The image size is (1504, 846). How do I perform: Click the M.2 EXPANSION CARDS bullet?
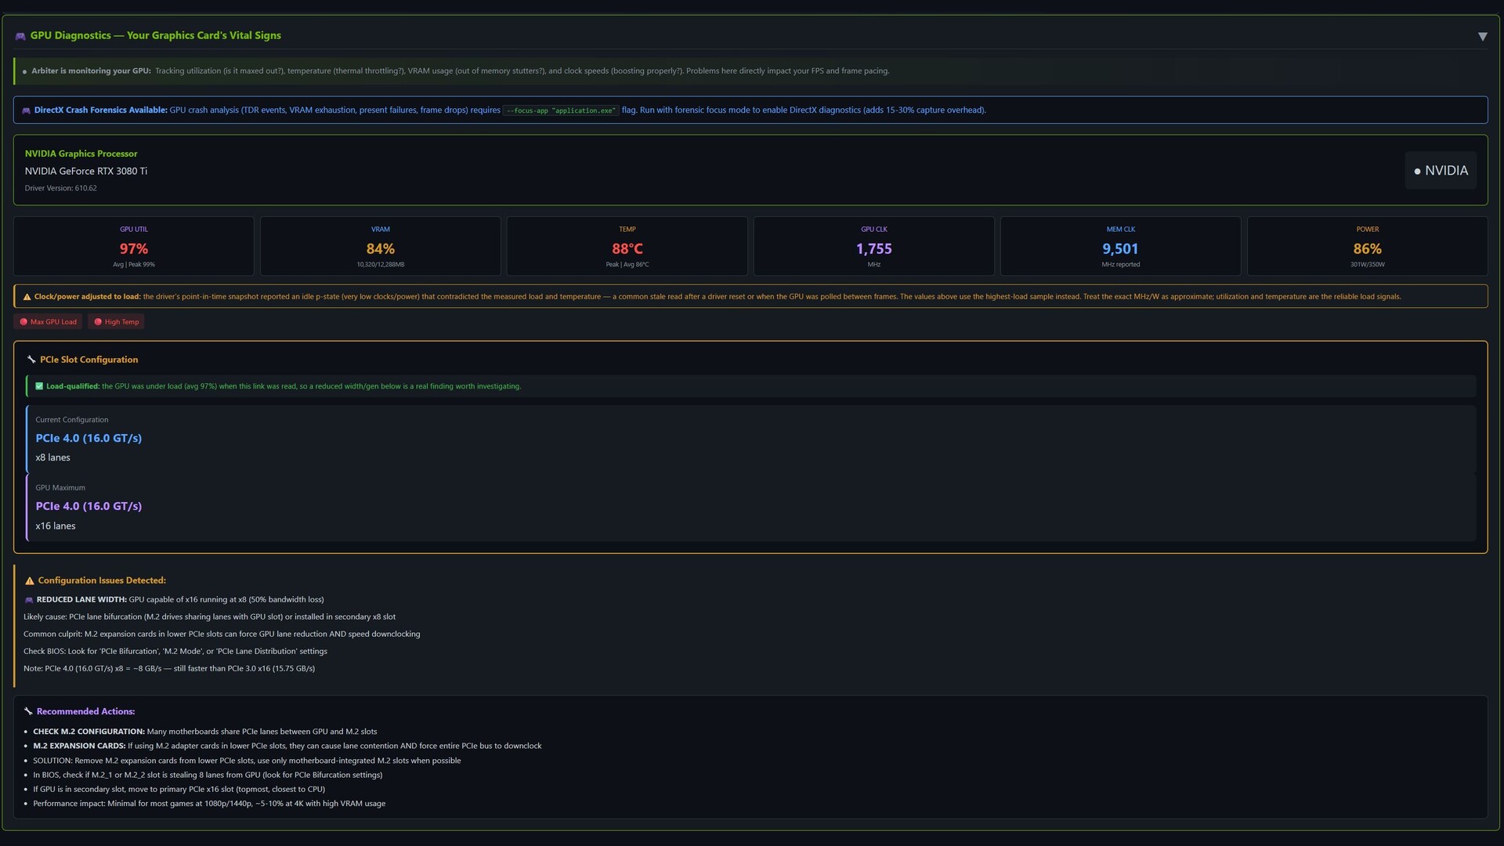pyautogui.click(x=287, y=746)
